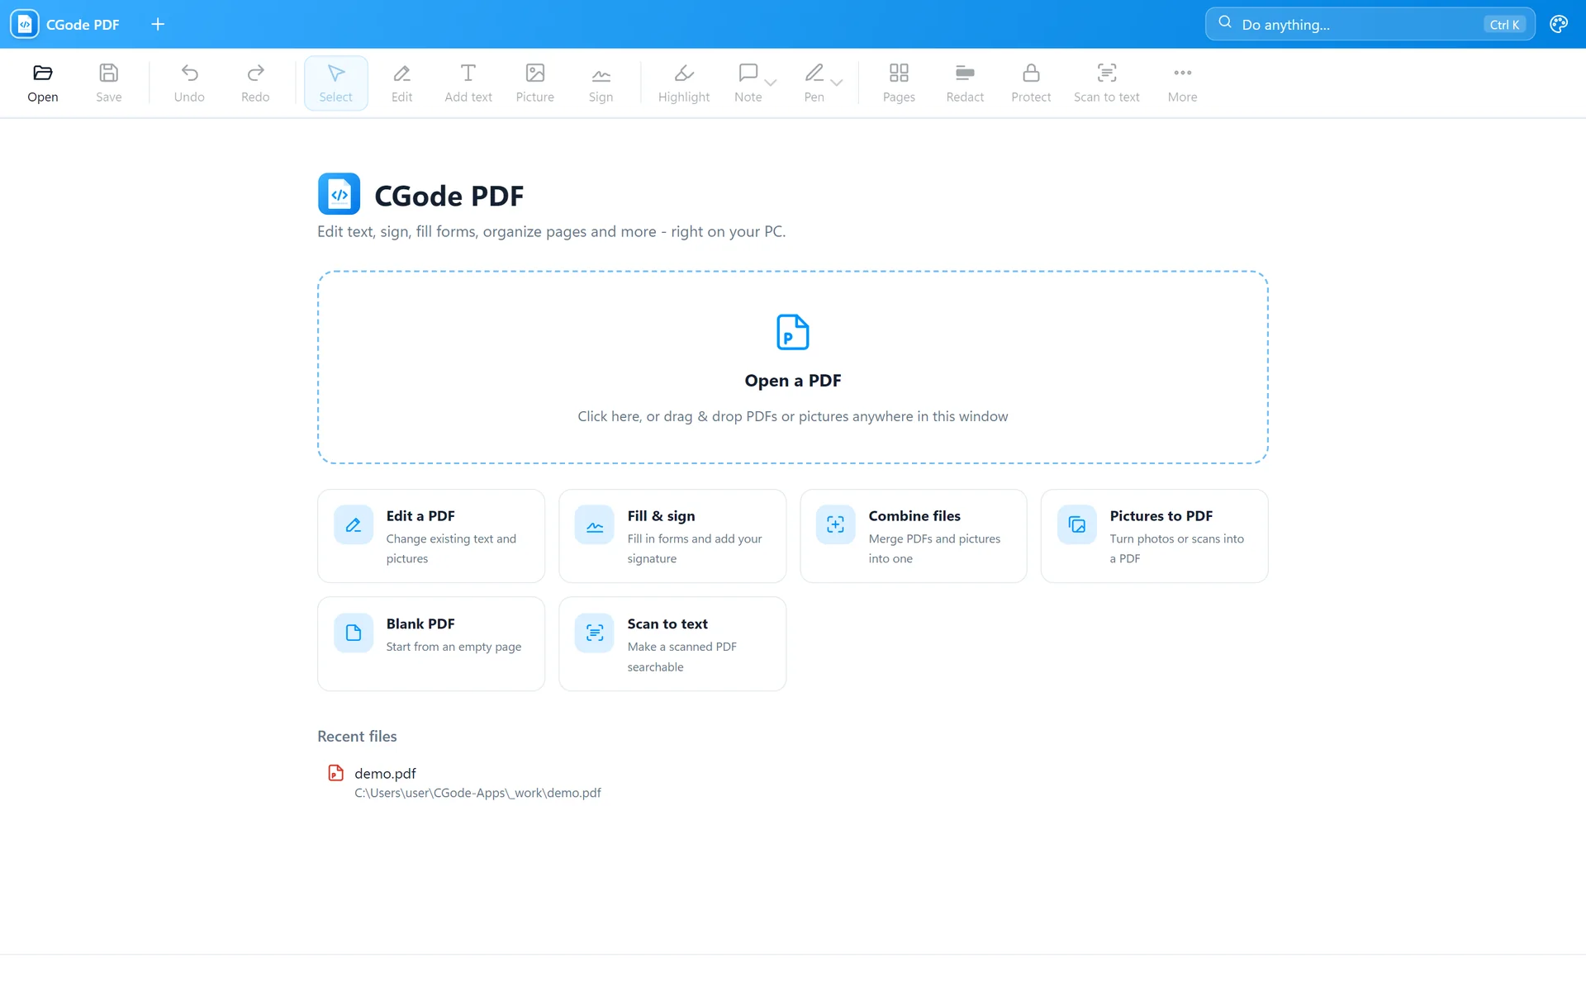Screen dimensions: 1586x991
Task: Open the Fill & sign card
Action: pyautogui.click(x=672, y=536)
